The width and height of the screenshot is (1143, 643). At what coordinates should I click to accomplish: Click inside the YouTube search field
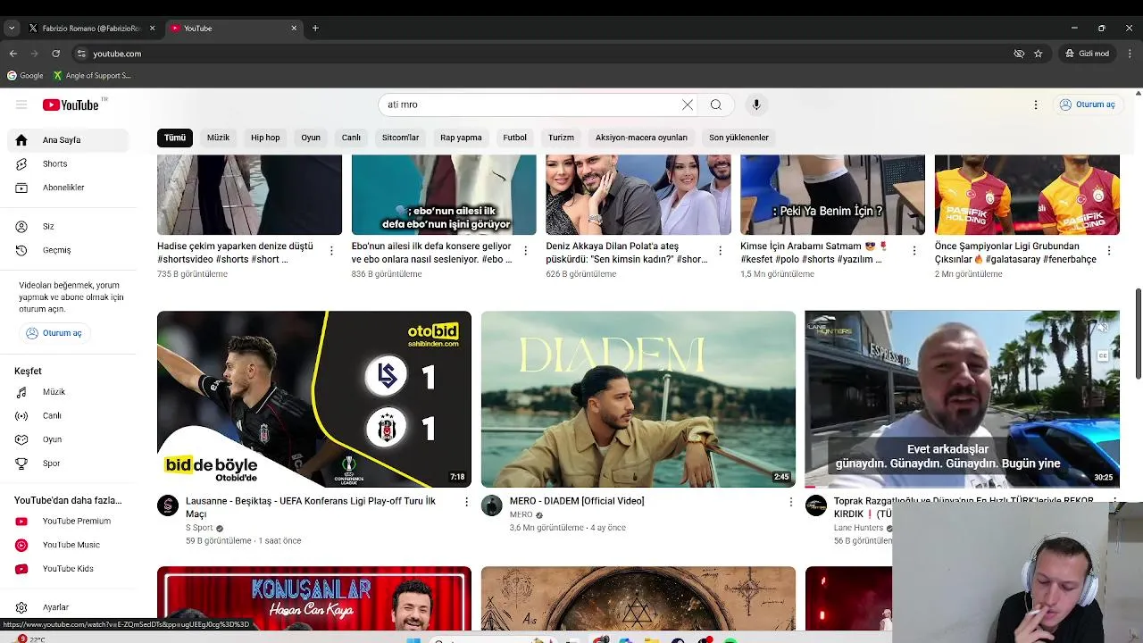coord(530,104)
